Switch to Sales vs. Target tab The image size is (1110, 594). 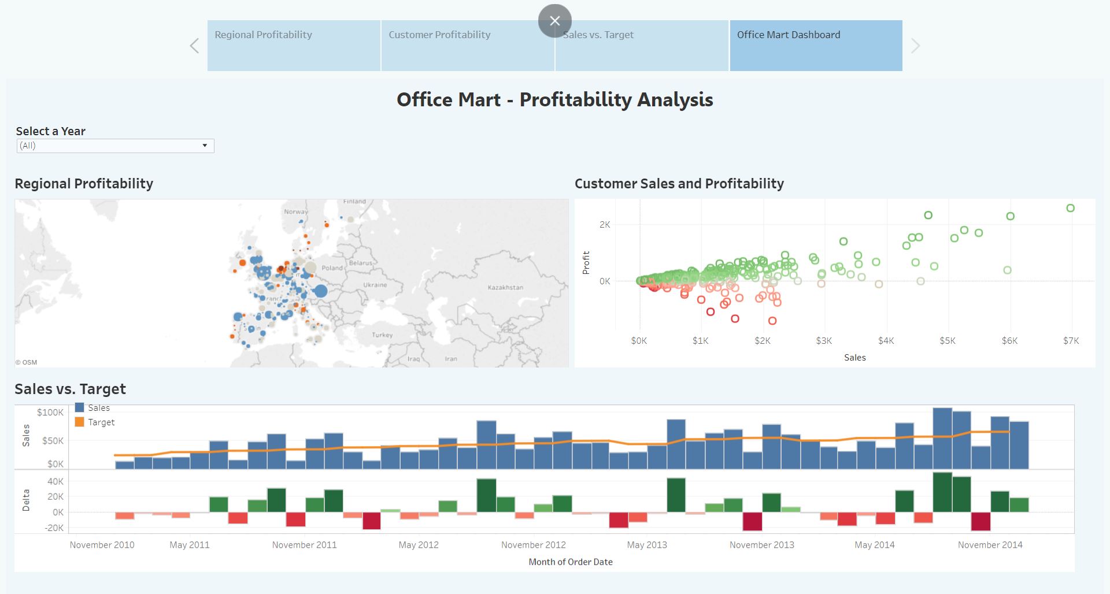point(642,46)
